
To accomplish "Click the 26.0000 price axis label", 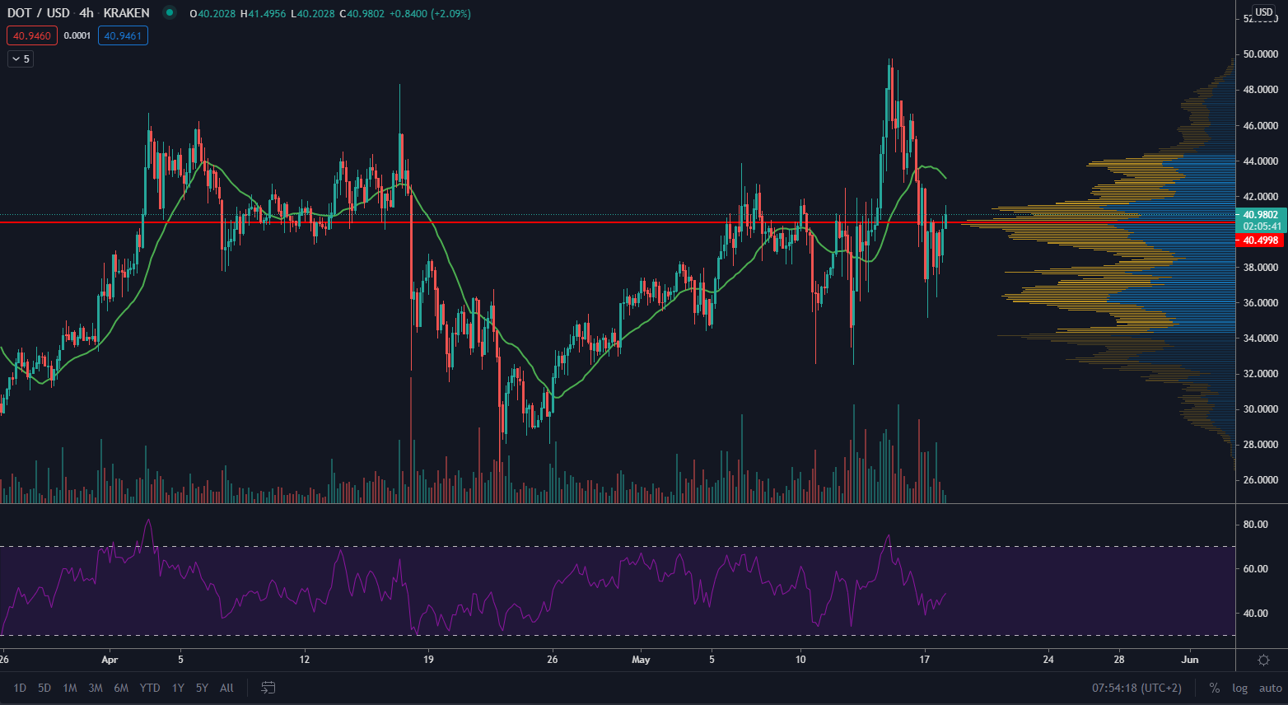I will pos(1261,480).
